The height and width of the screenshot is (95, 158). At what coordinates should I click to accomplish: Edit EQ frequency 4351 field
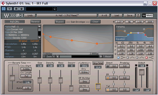click(x=150, y=50)
